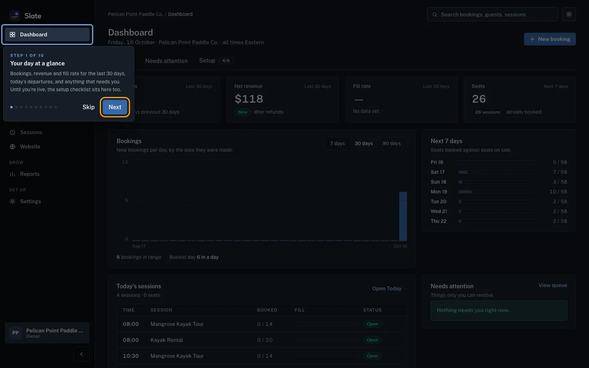Image resolution: width=589 pixels, height=368 pixels.
Task: Select the 7 days range
Action: click(x=337, y=144)
